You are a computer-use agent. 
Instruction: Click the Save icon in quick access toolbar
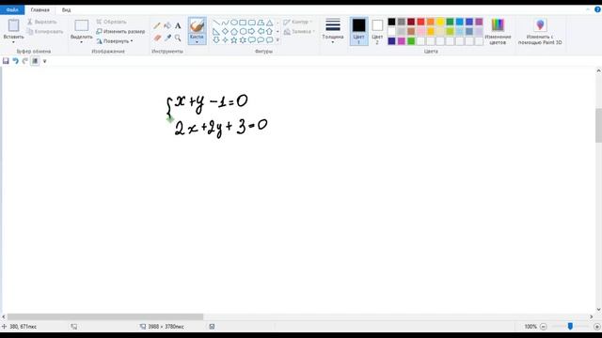[6, 61]
